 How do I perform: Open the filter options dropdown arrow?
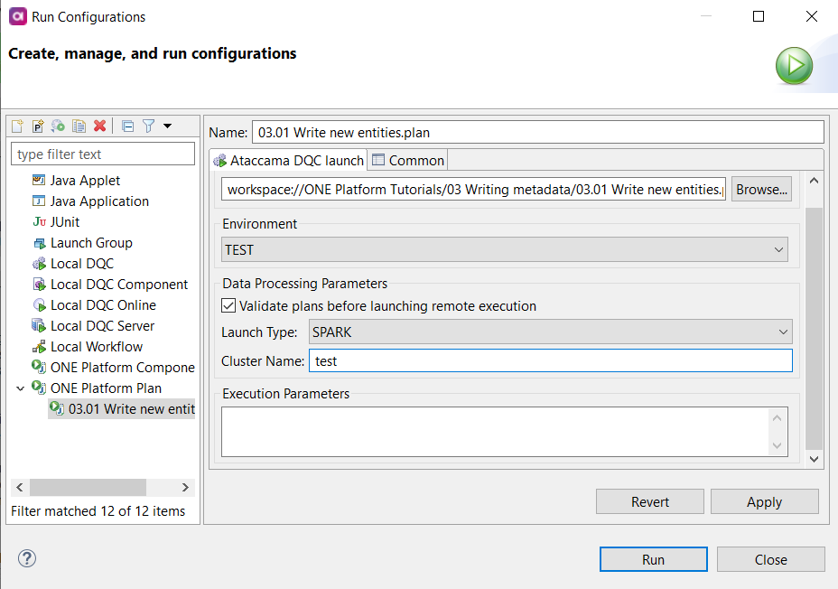tap(167, 126)
